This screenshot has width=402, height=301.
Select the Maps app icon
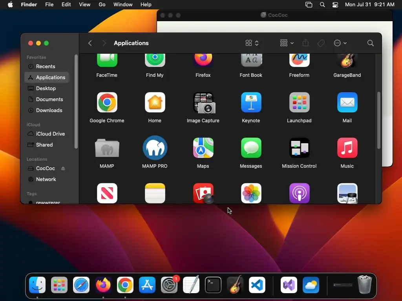203,148
